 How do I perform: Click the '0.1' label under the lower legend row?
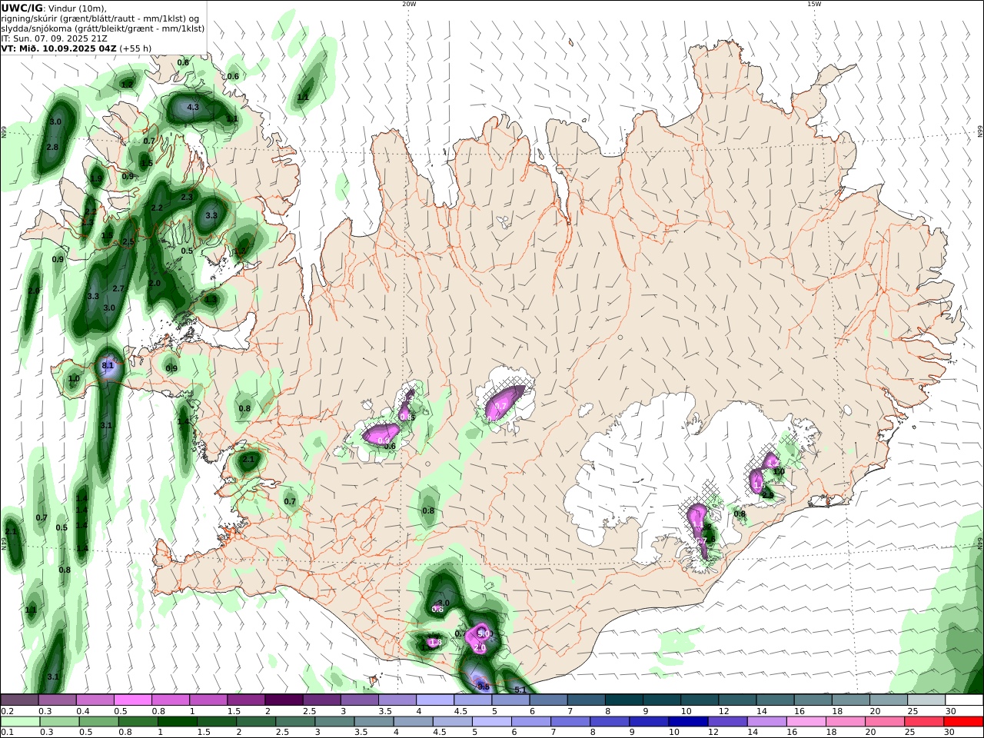[x=7, y=733]
